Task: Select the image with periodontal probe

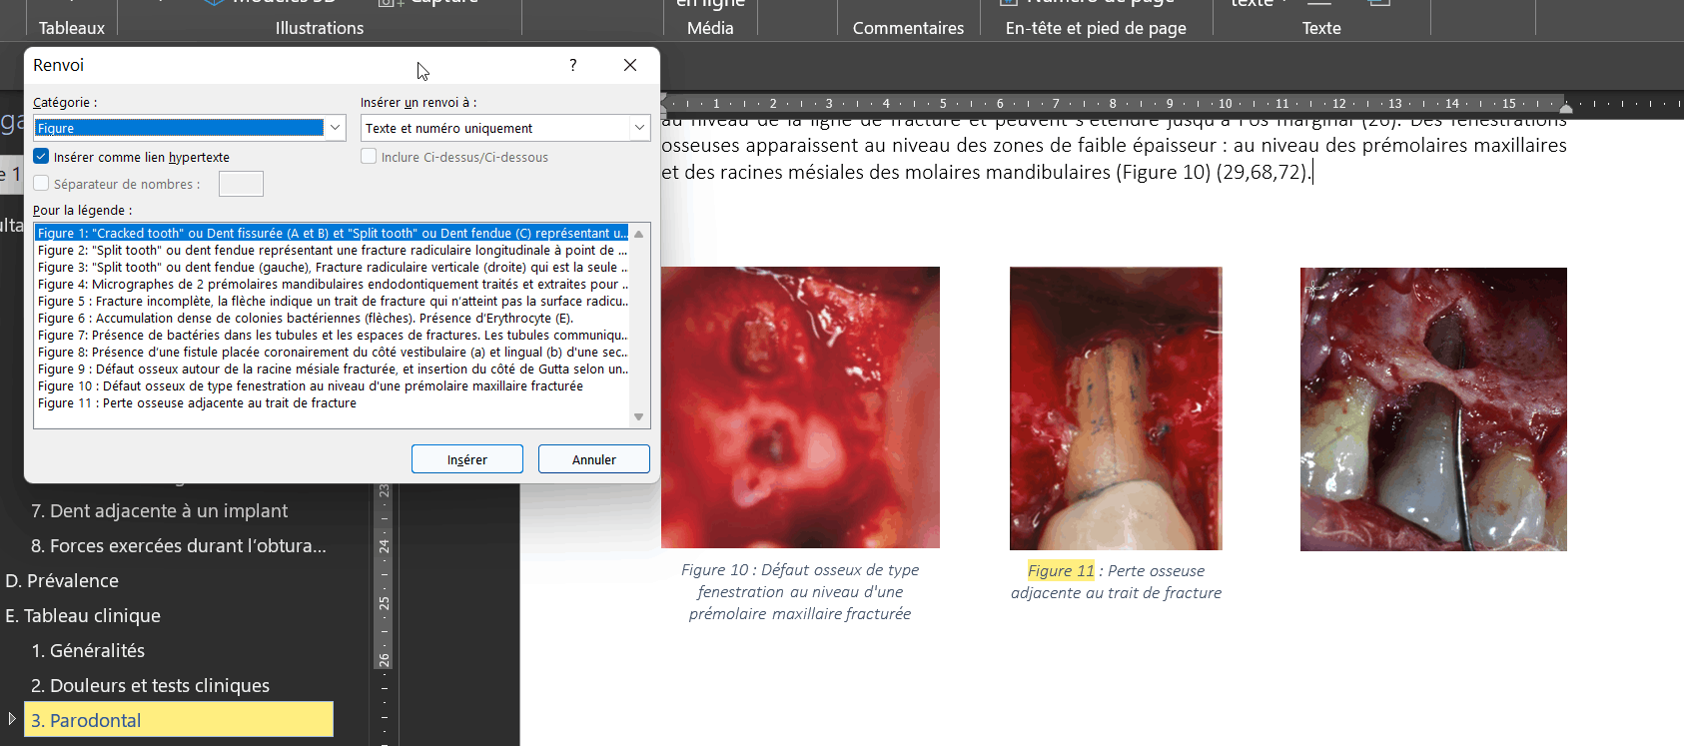Action: [1433, 409]
